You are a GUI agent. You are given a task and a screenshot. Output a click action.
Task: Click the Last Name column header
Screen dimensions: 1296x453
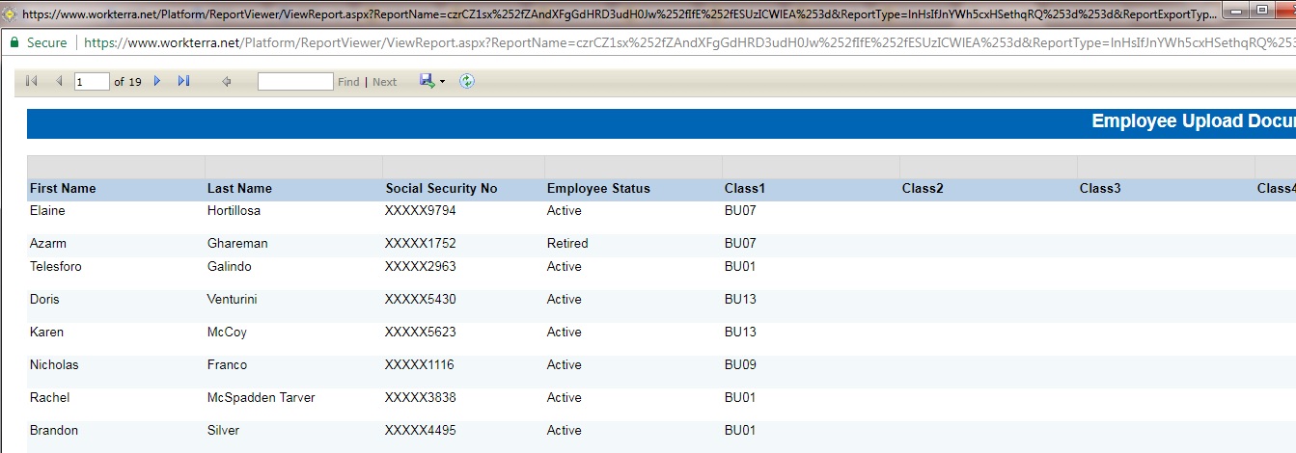tap(239, 189)
